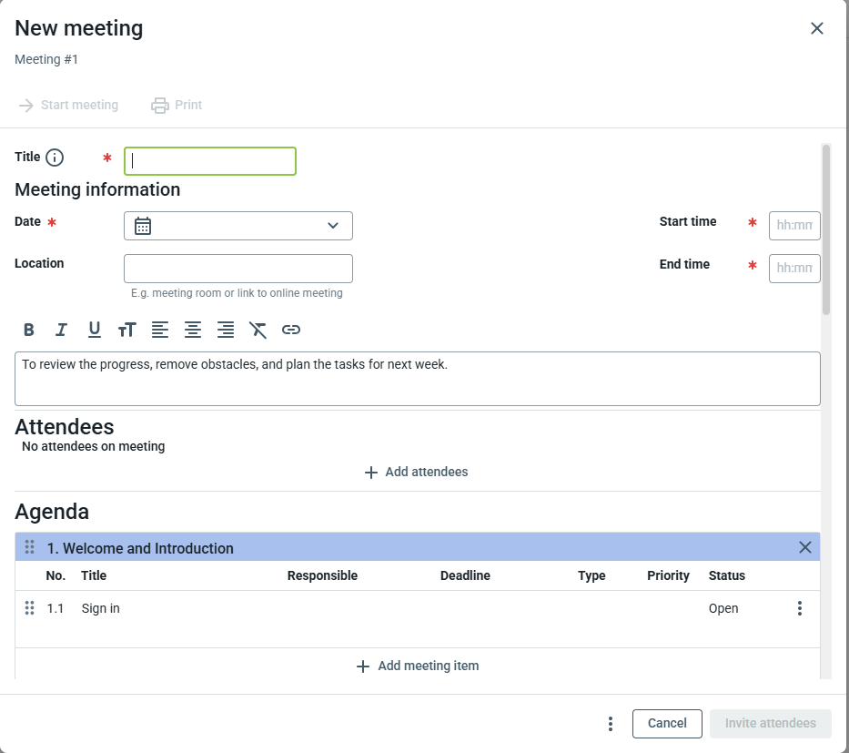Remove the Welcome and Introduction agenda section
The image size is (849, 753).
coord(804,547)
